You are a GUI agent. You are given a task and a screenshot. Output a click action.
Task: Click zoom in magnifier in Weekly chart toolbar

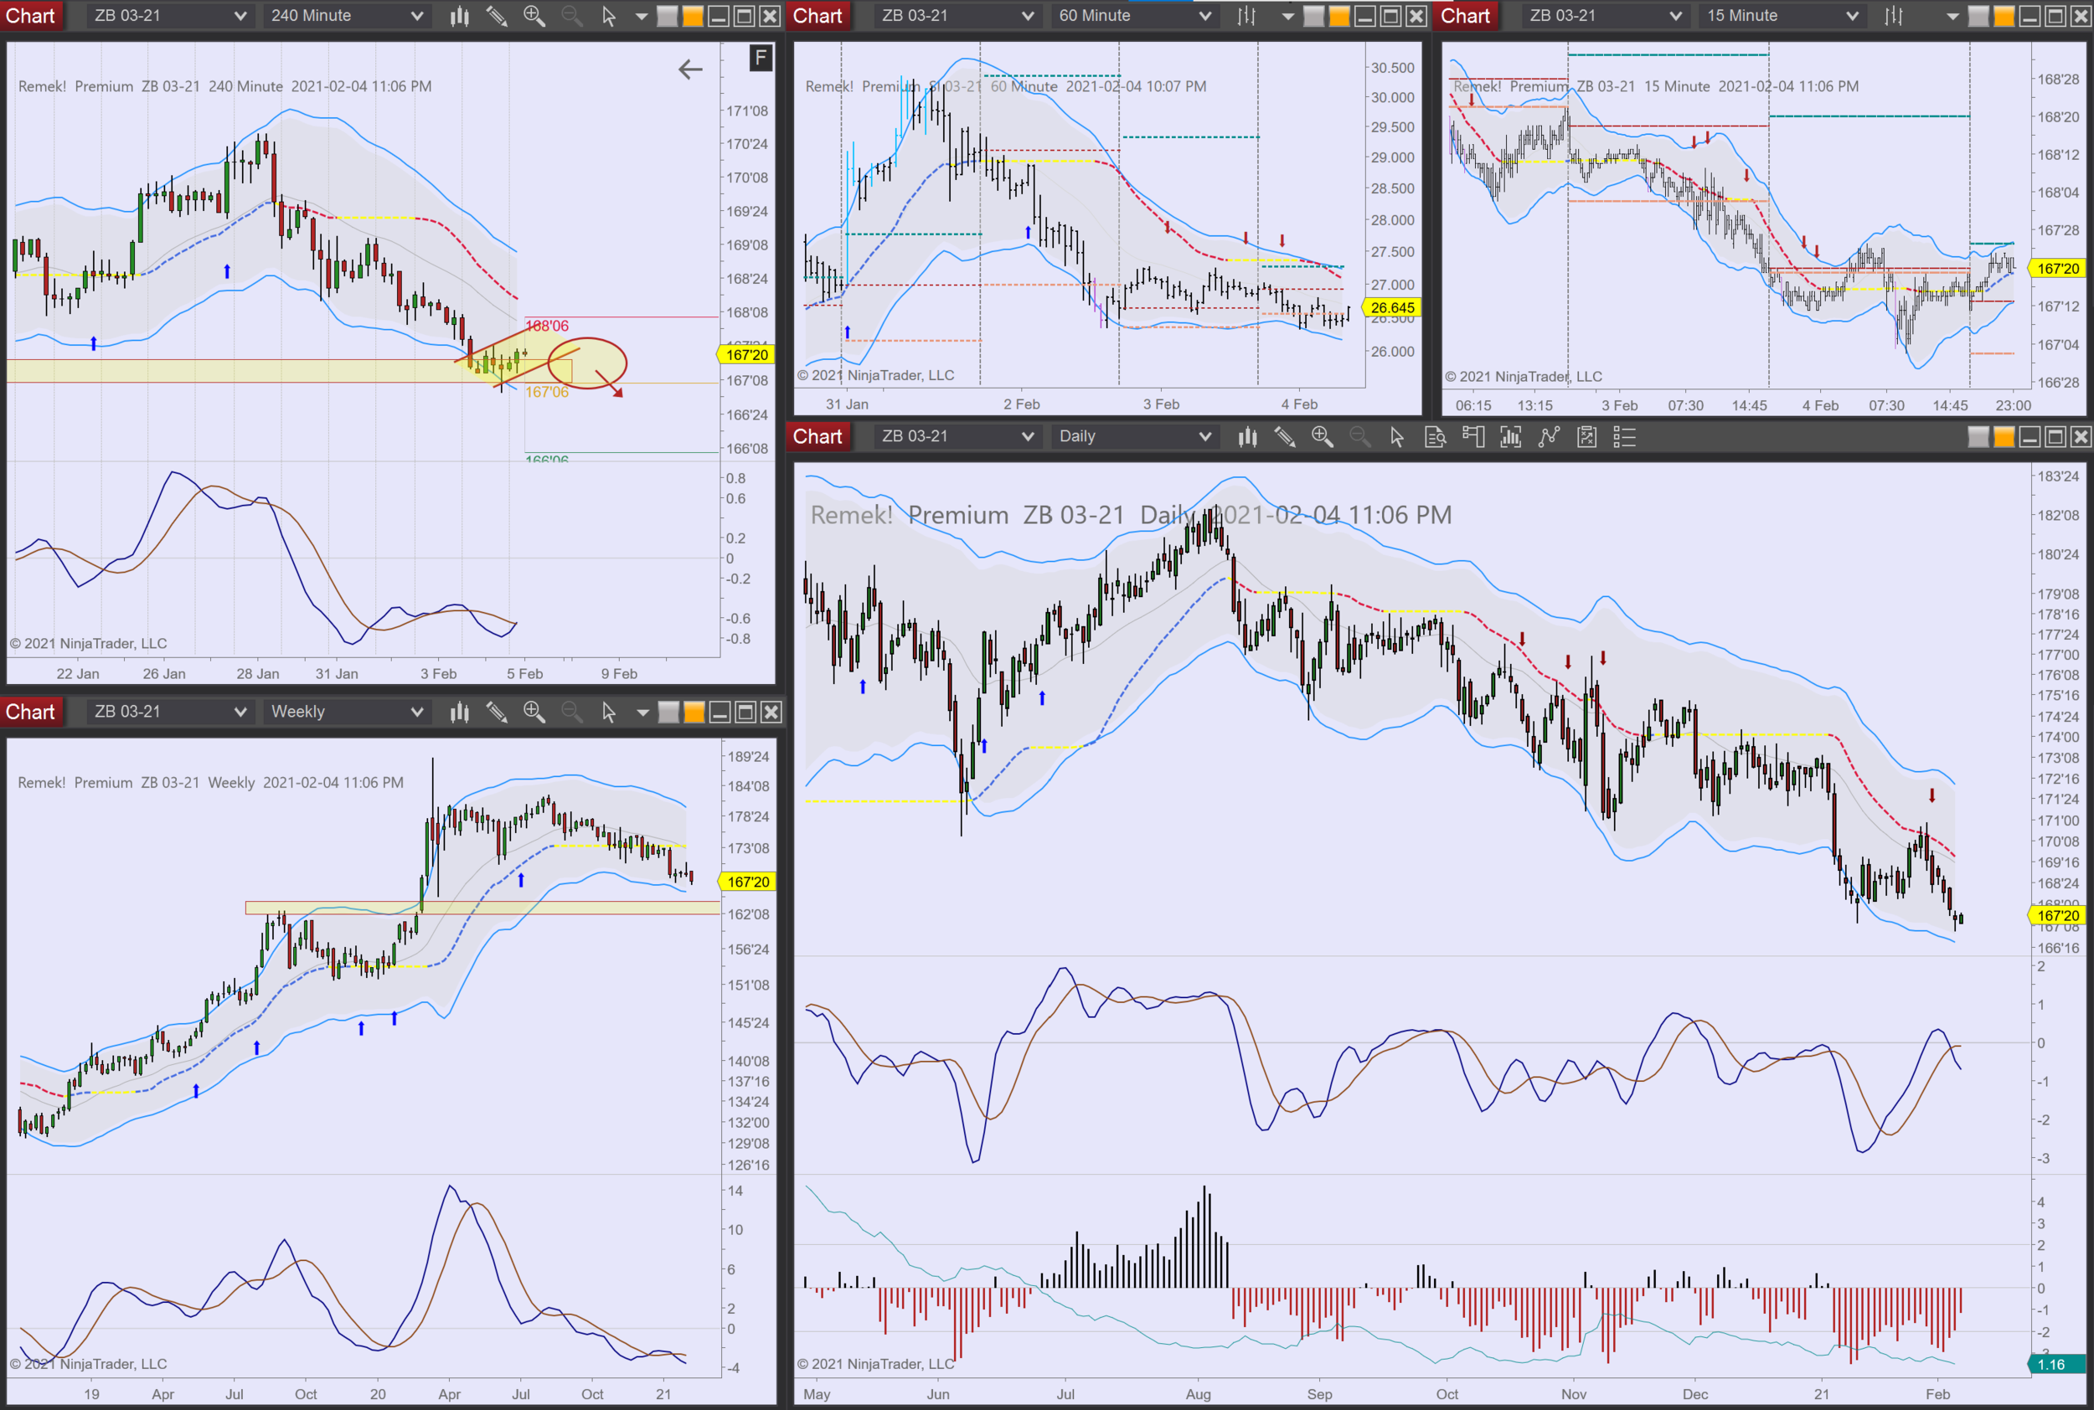(534, 713)
